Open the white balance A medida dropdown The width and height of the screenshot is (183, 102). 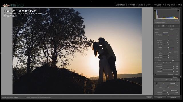point(172,83)
